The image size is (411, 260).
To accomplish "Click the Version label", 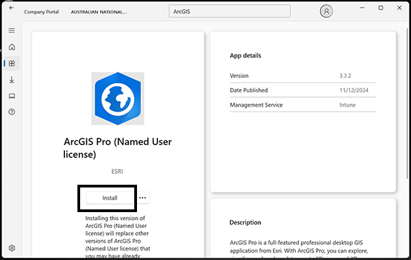I will tap(239, 76).
